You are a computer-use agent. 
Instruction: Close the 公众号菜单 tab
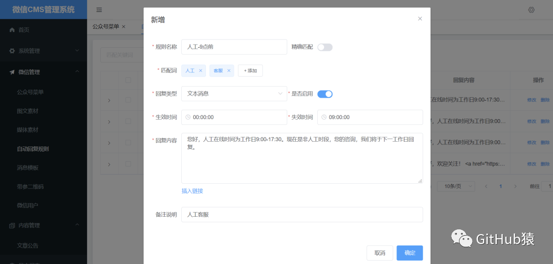(x=123, y=27)
